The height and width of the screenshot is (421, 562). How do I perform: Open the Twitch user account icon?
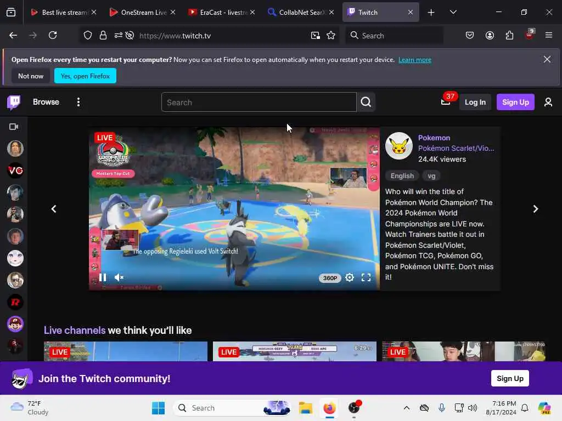pos(548,102)
